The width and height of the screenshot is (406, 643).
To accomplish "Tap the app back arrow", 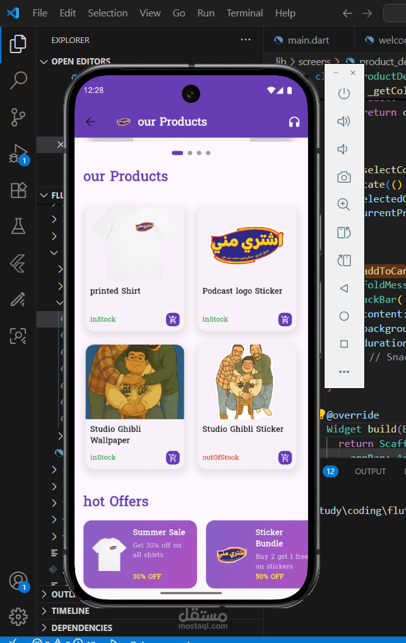I will point(90,122).
